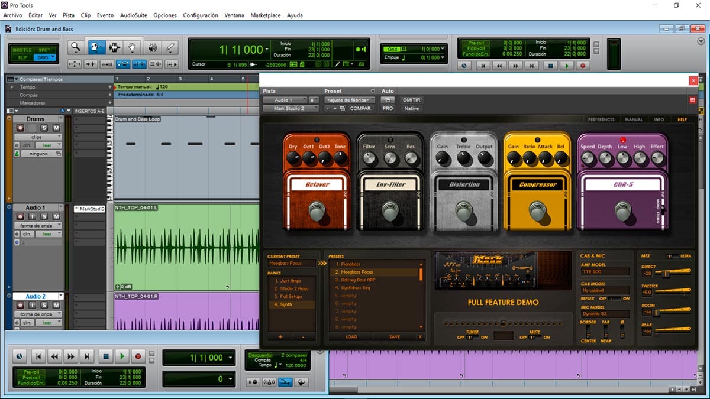Open the plugin MANUAL link

coord(634,119)
